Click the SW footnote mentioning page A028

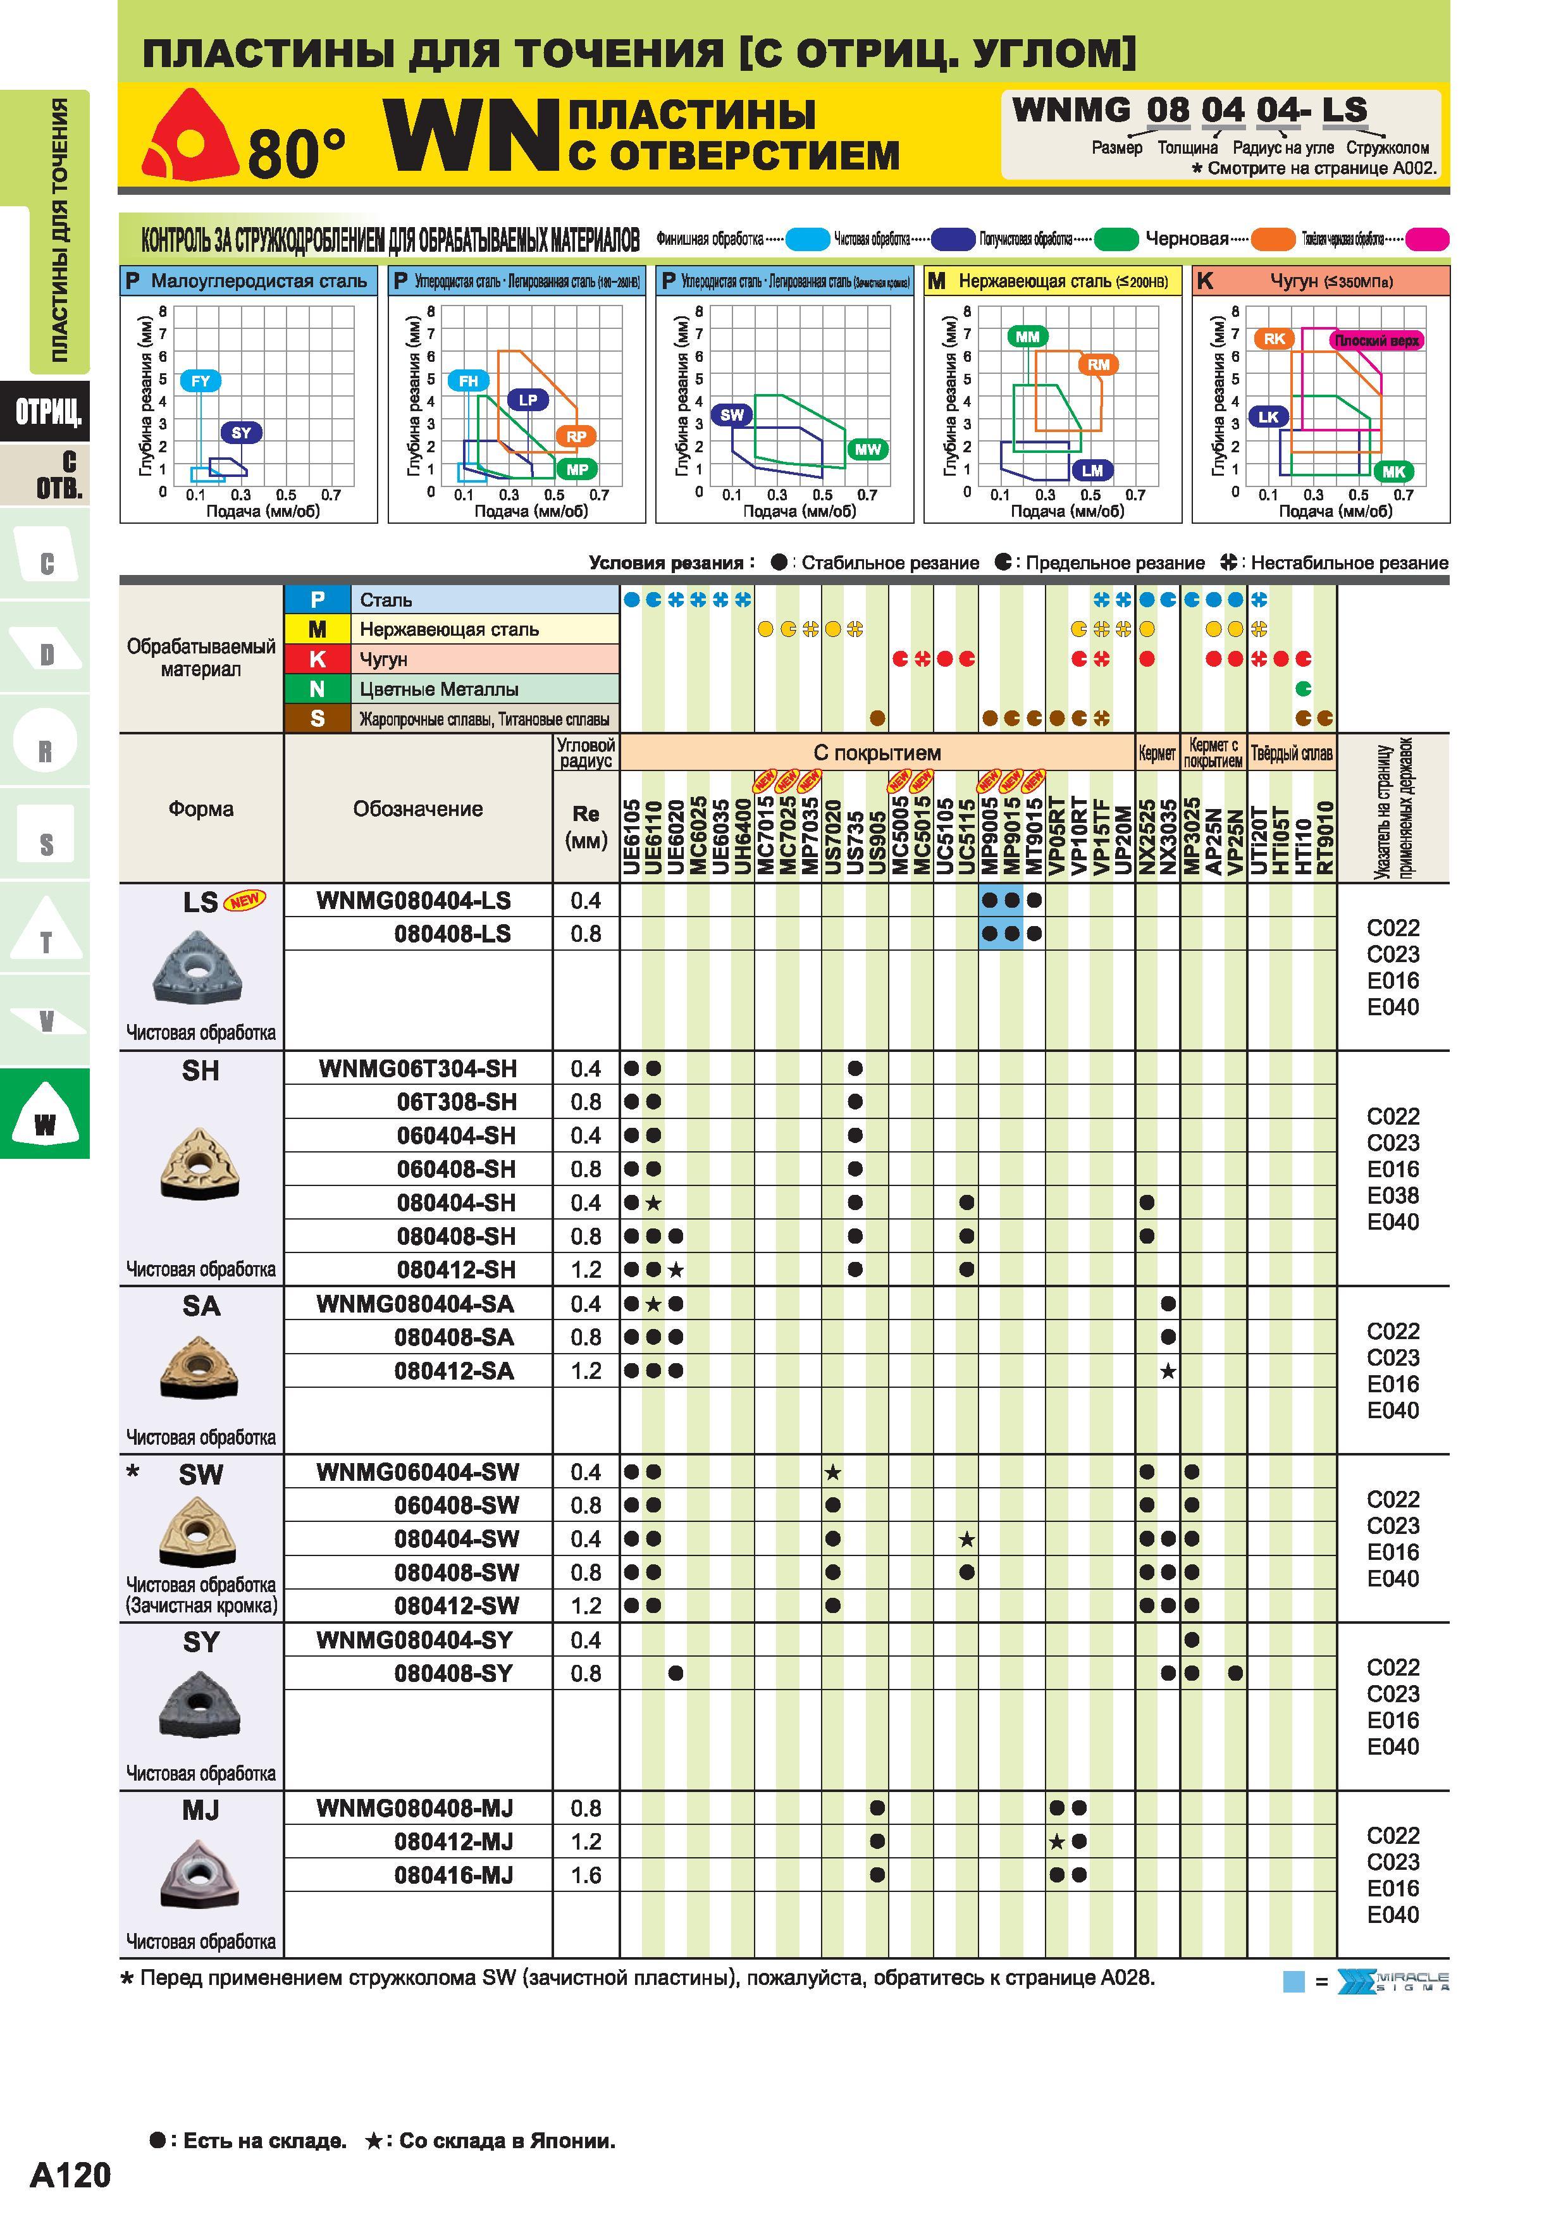[x=638, y=1979]
